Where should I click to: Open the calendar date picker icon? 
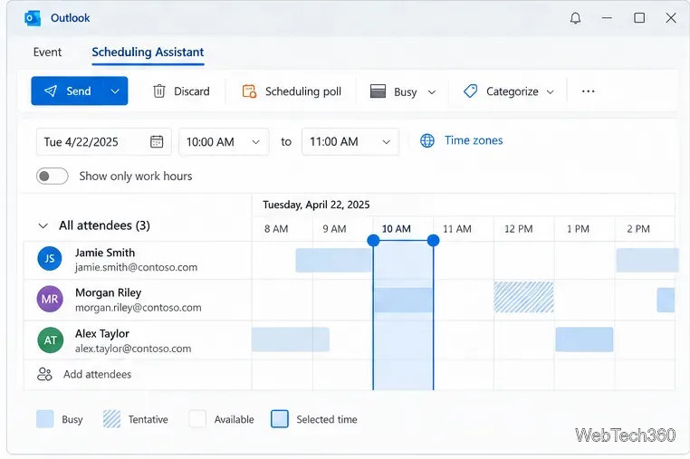click(157, 142)
